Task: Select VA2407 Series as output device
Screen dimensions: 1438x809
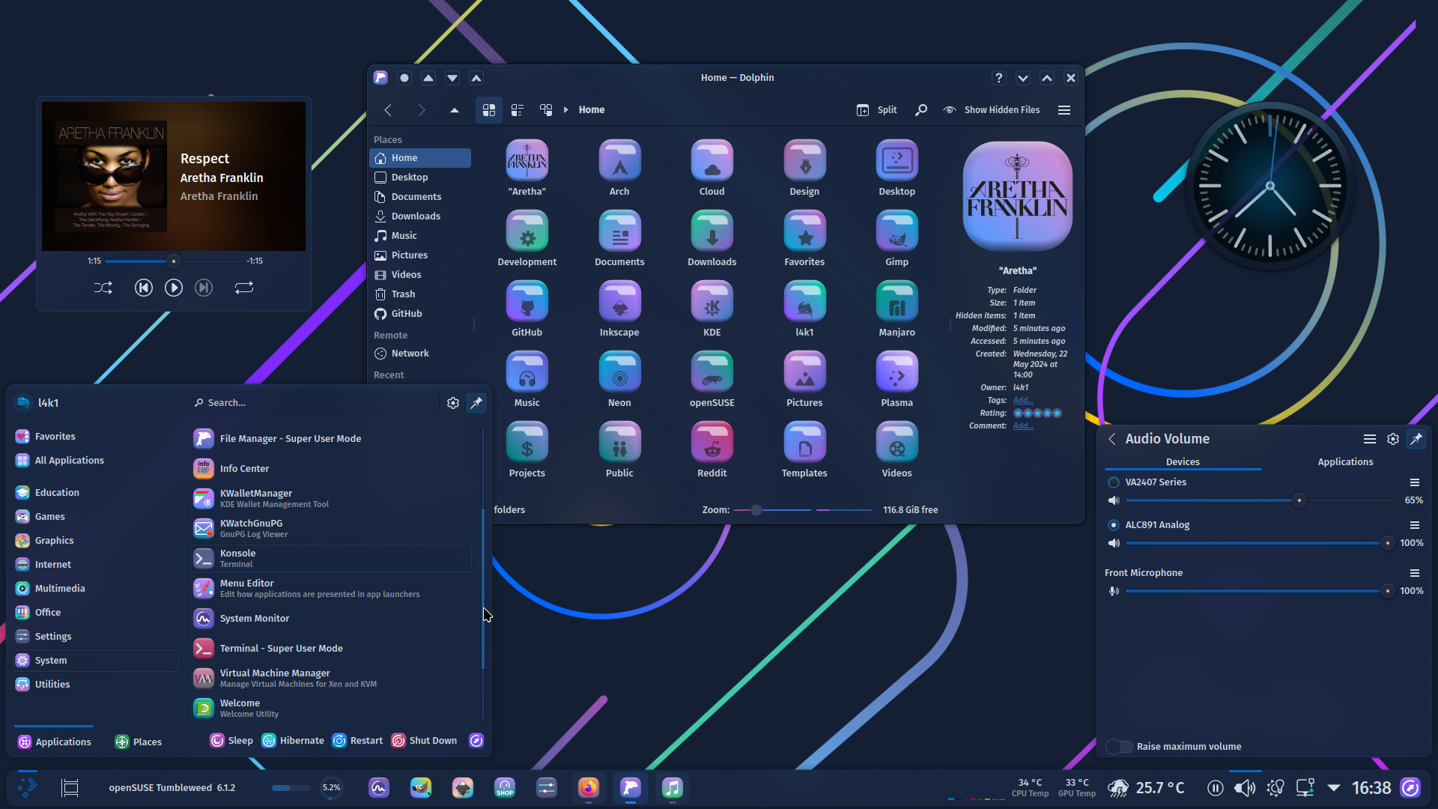Action: click(1114, 482)
